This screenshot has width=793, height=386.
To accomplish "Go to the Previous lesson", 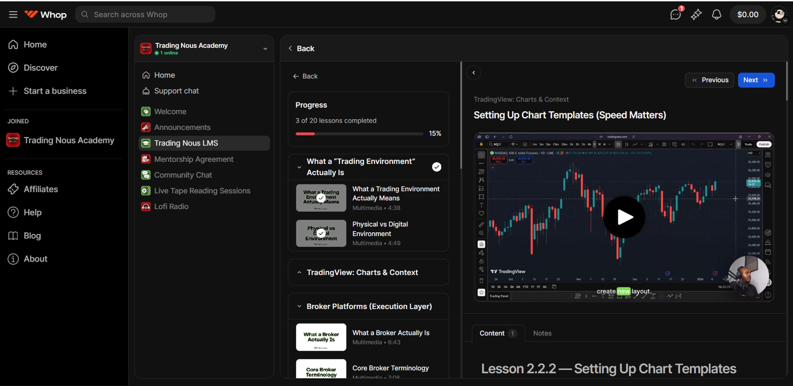I will coord(709,80).
